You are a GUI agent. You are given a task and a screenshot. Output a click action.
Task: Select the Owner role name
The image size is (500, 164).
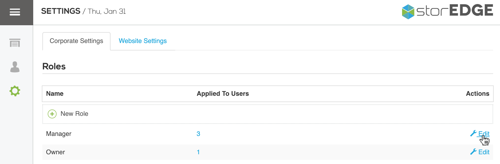click(x=56, y=152)
